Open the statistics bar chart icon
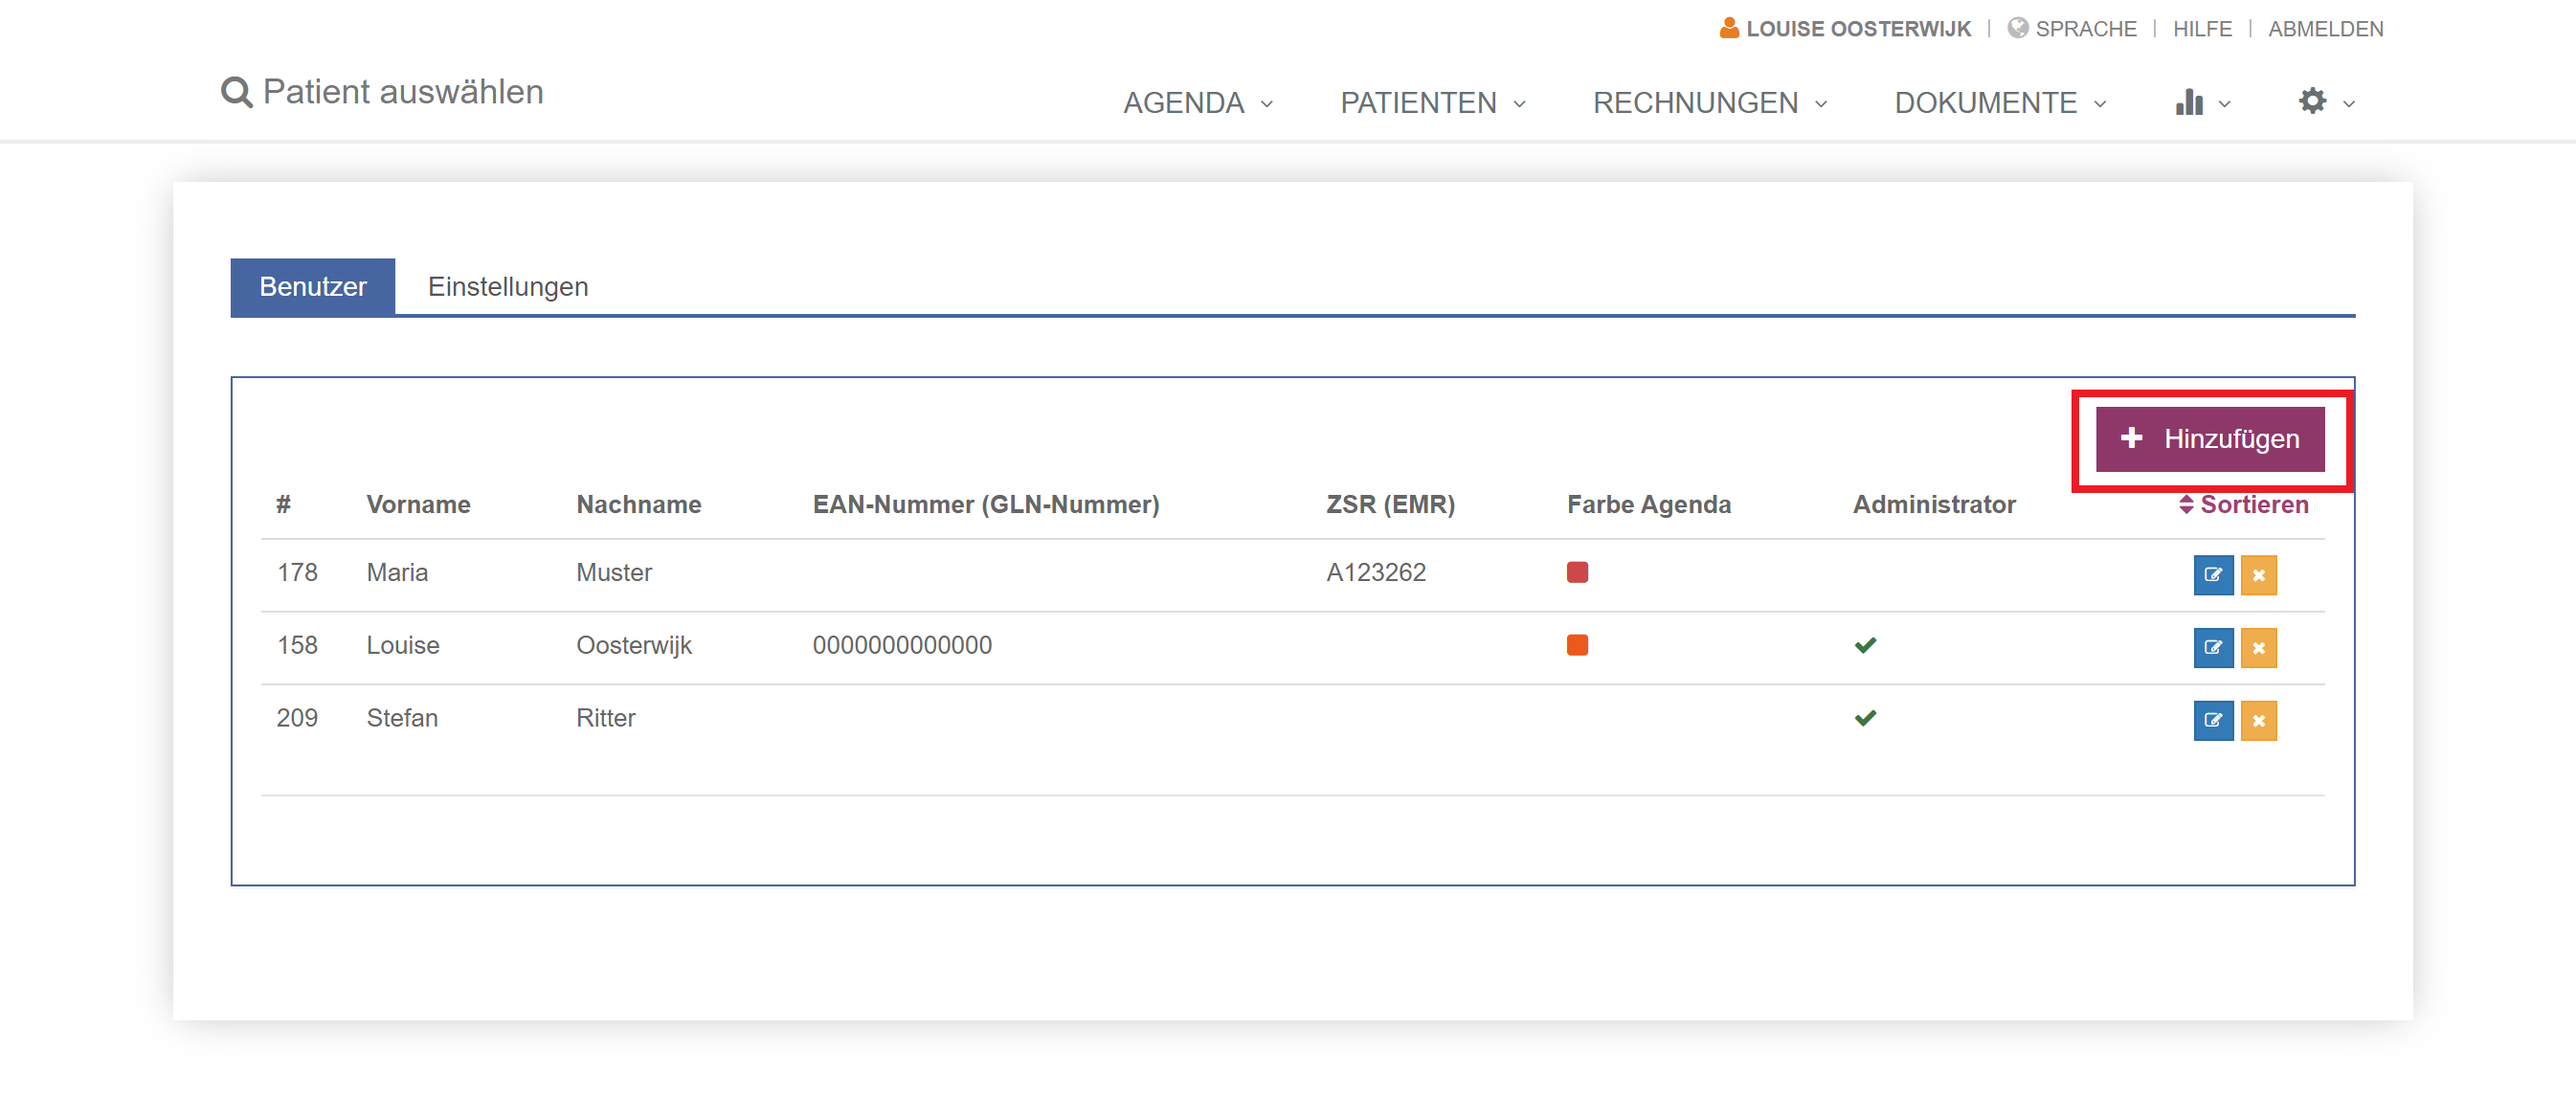 click(x=2188, y=102)
